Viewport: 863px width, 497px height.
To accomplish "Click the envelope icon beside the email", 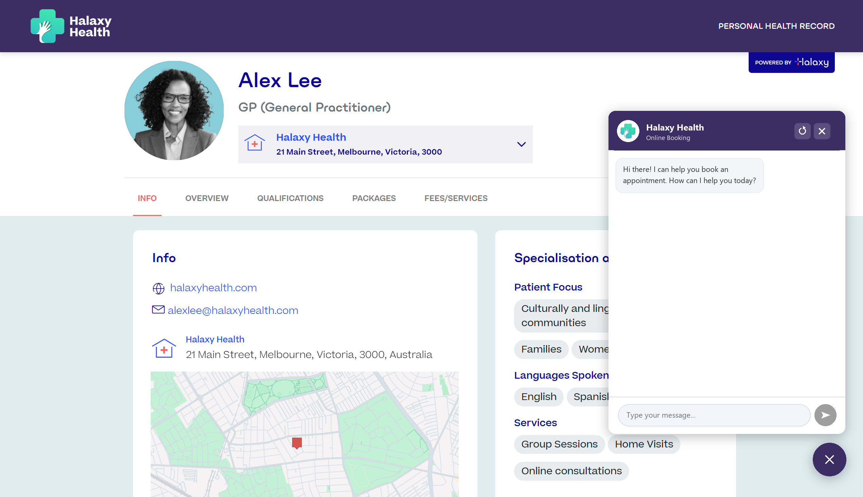I will point(158,310).
